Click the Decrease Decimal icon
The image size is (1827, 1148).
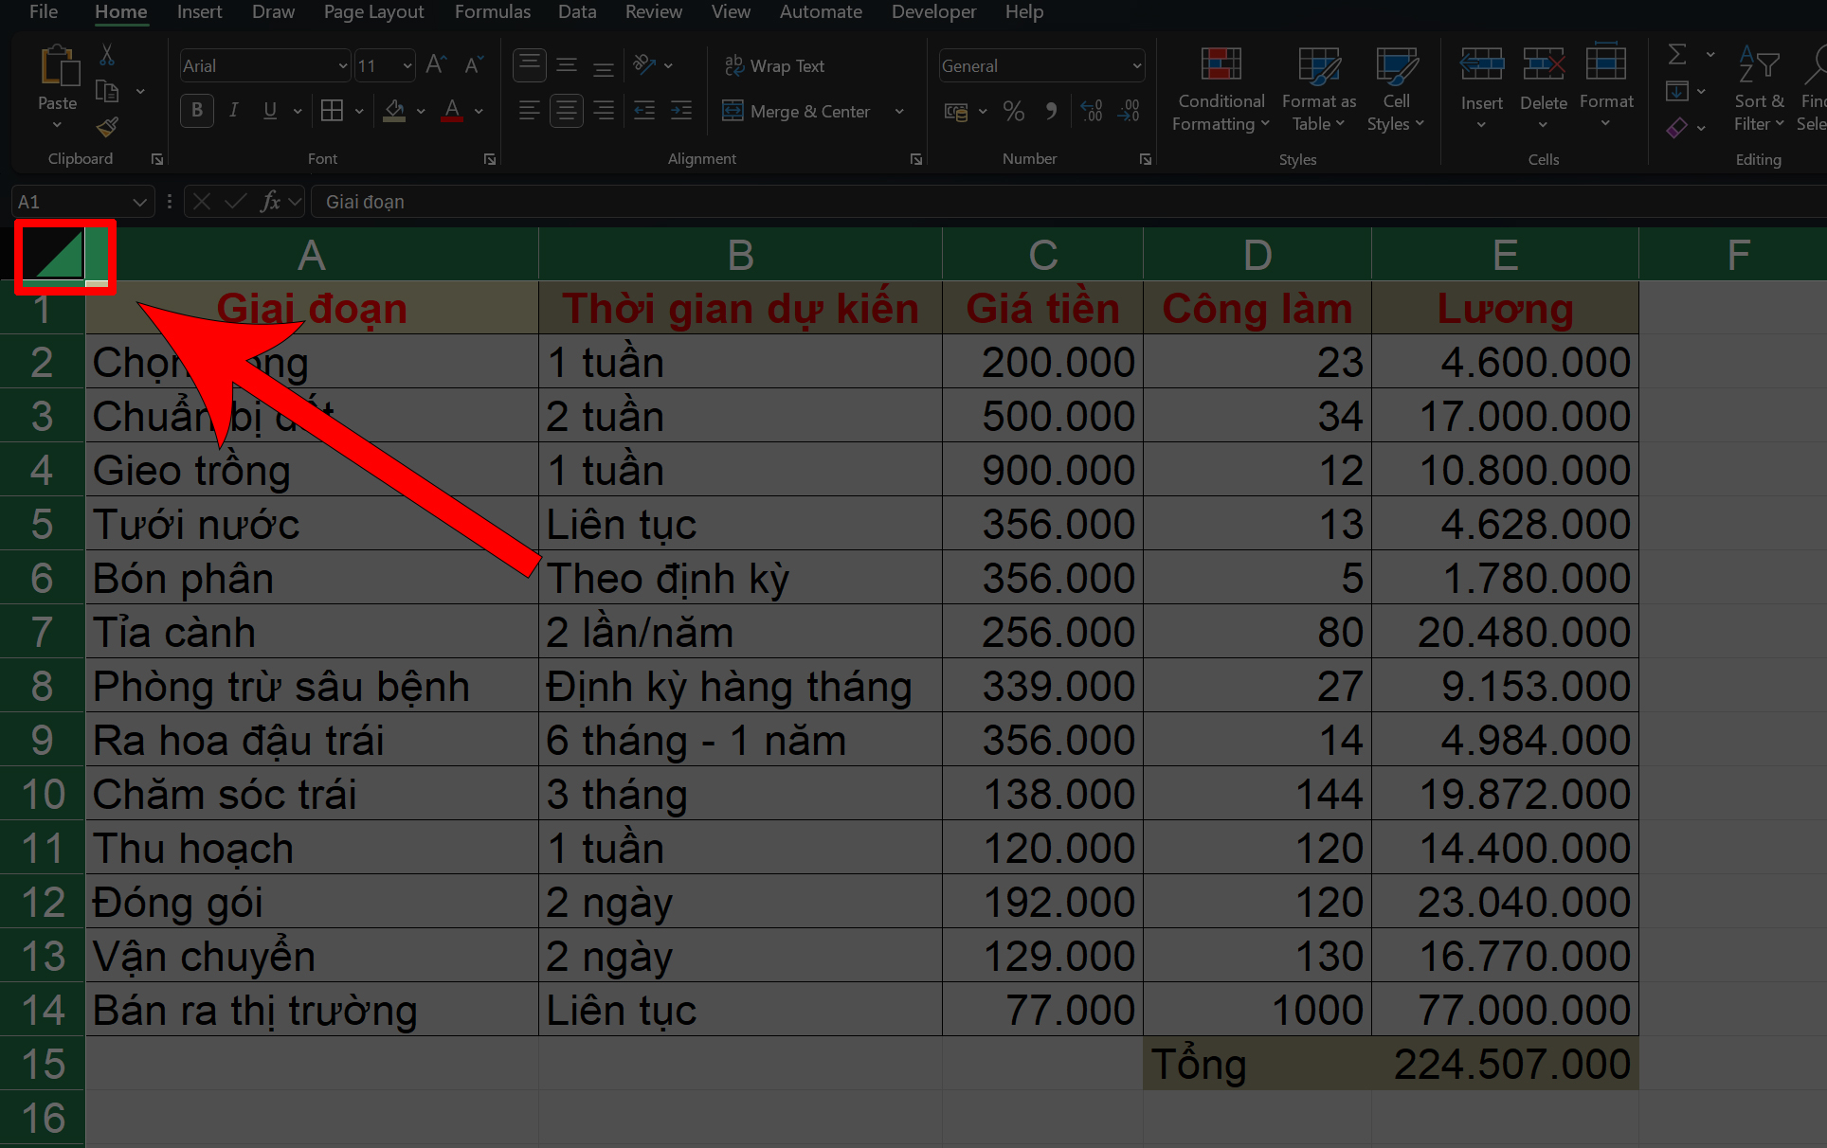coord(1129,111)
